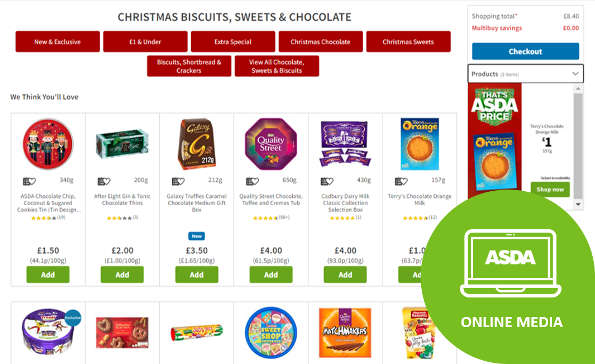
Task: Favourite the Quality Street 650g tub
Action: (253, 181)
